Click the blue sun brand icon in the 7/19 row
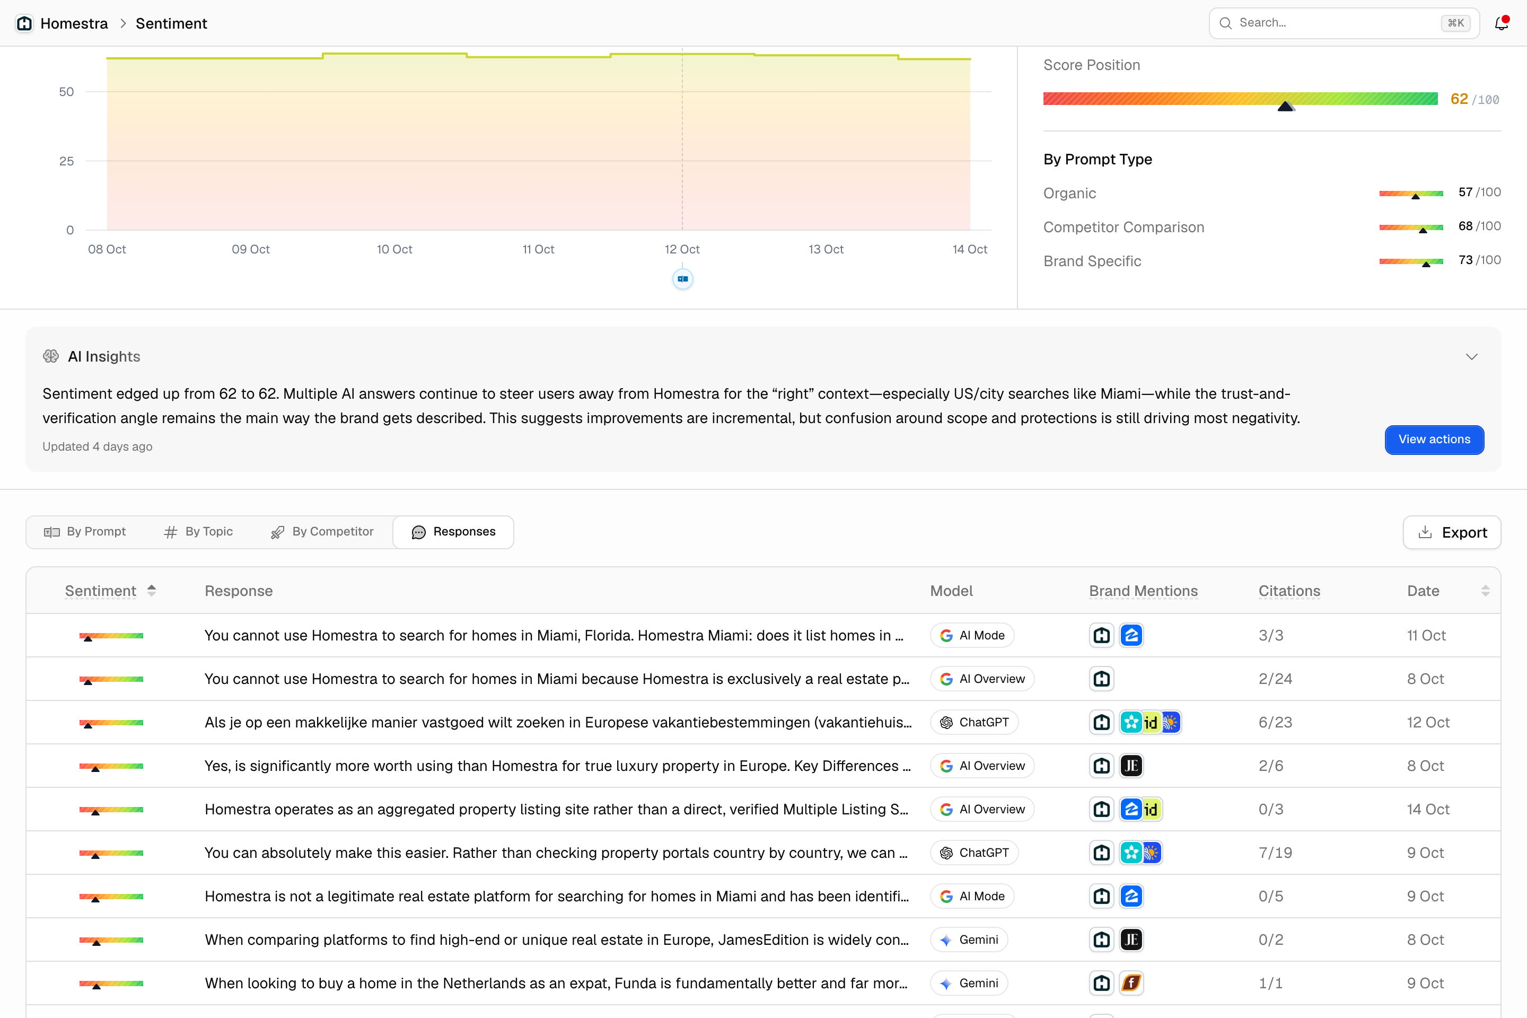Screen dimensions: 1527x1018 coord(1151,853)
